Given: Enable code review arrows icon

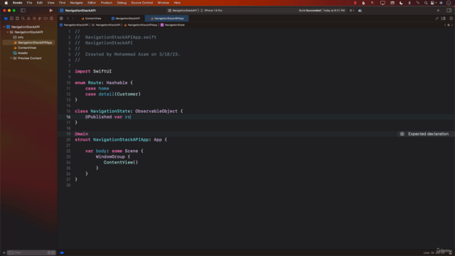Looking at the screenshot, I should pos(437,18).
